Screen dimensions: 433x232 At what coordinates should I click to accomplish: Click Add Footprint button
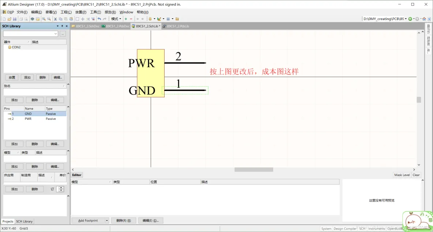click(x=88, y=221)
